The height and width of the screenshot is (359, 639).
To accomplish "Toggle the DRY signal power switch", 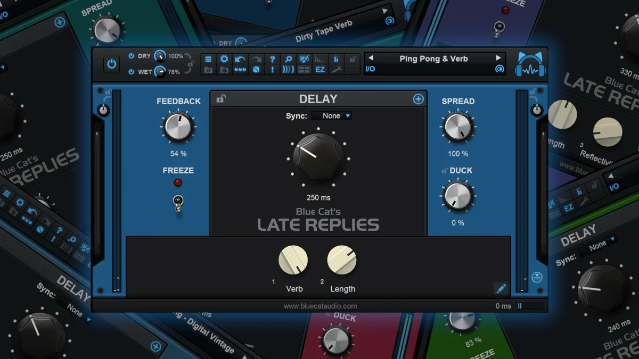I will (131, 56).
